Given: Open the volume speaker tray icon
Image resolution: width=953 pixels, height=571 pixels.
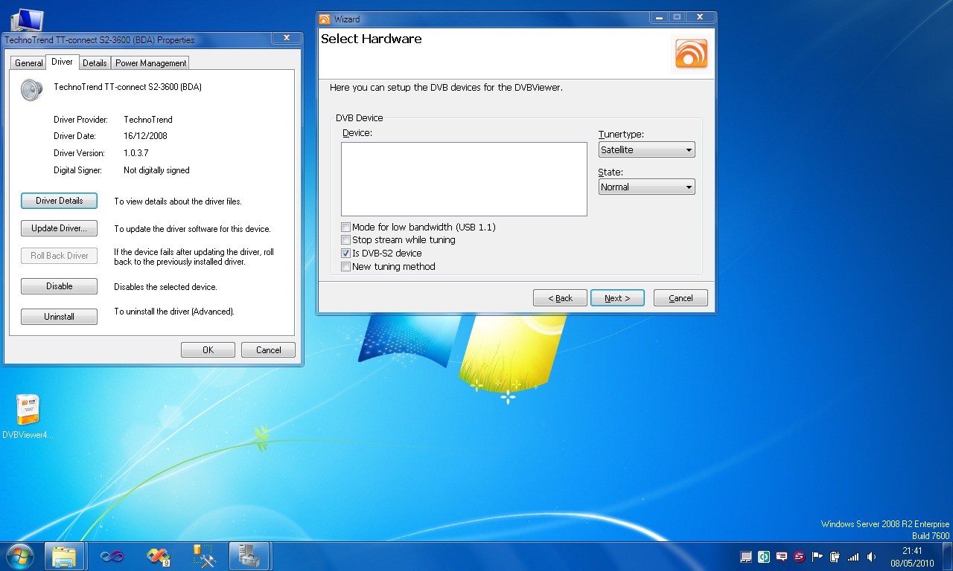Looking at the screenshot, I should coord(871,556).
